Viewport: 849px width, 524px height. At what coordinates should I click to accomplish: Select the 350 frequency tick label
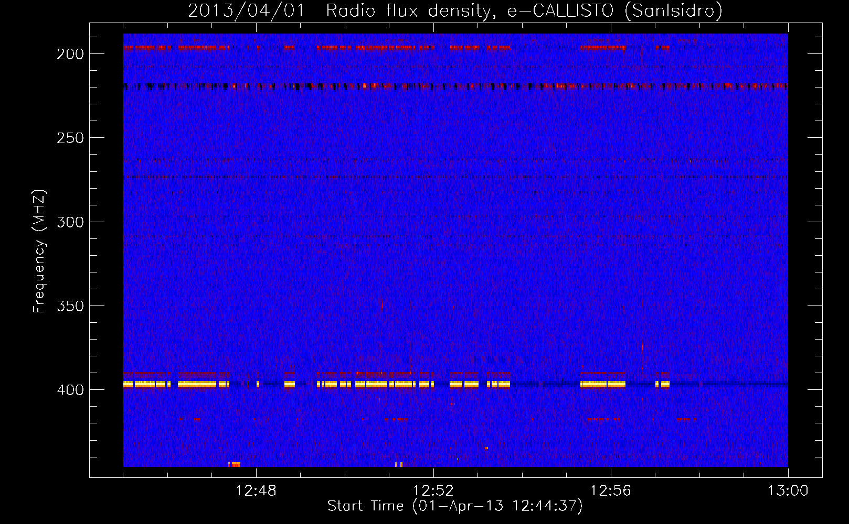pyautogui.click(x=70, y=305)
